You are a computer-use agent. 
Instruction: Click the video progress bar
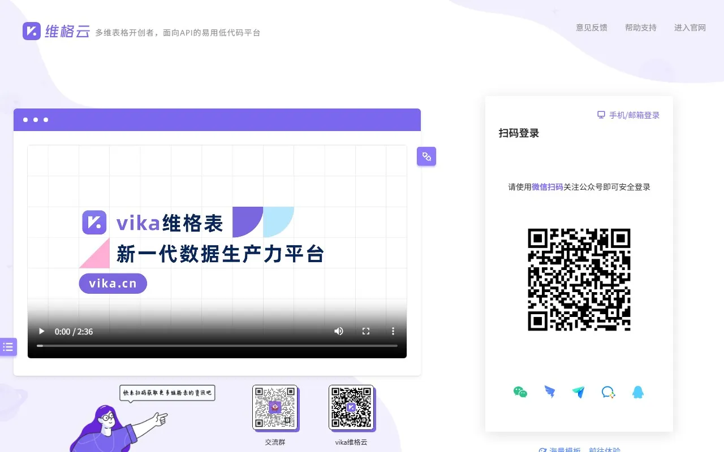(217, 345)
